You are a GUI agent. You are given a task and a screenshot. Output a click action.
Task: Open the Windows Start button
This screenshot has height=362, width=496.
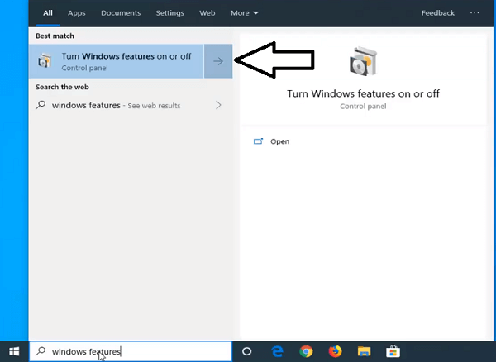(14, 351)
